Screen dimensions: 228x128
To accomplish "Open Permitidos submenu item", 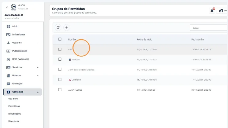I will [x=14, y=106].
